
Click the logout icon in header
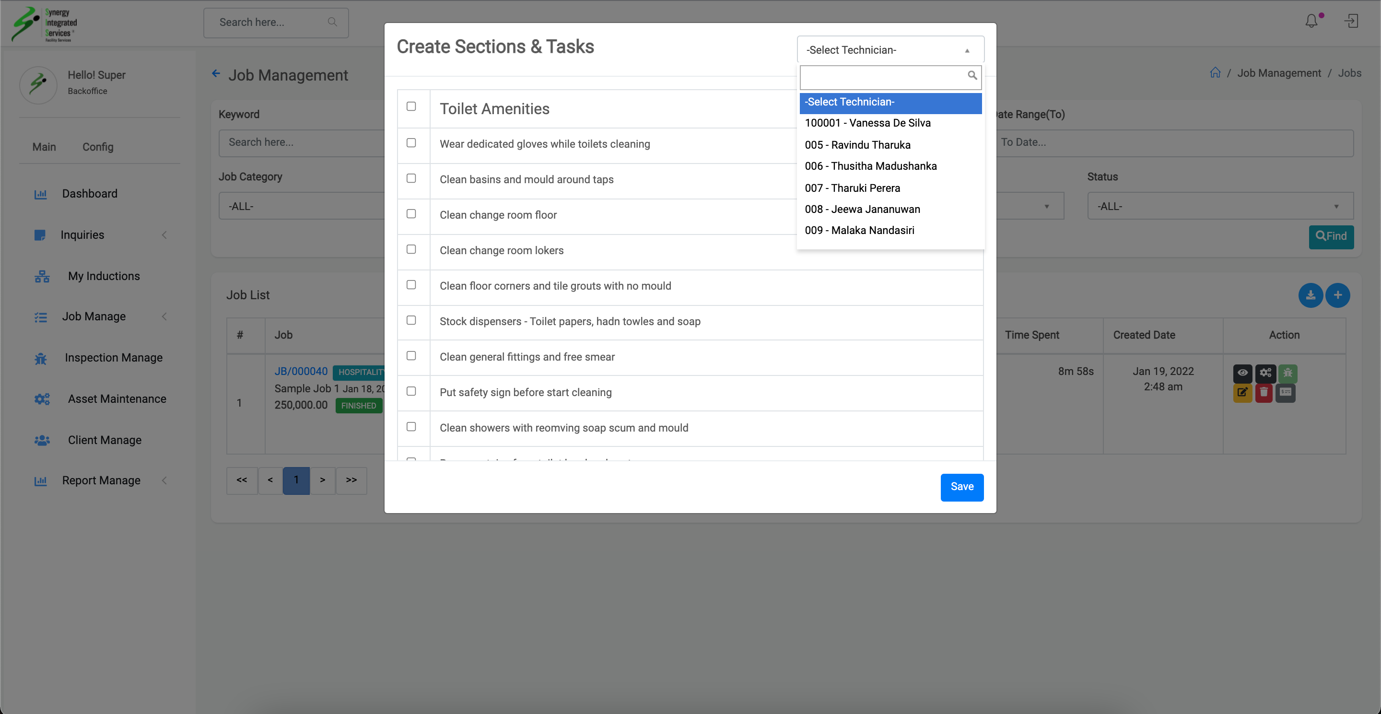pos(1351,22)
